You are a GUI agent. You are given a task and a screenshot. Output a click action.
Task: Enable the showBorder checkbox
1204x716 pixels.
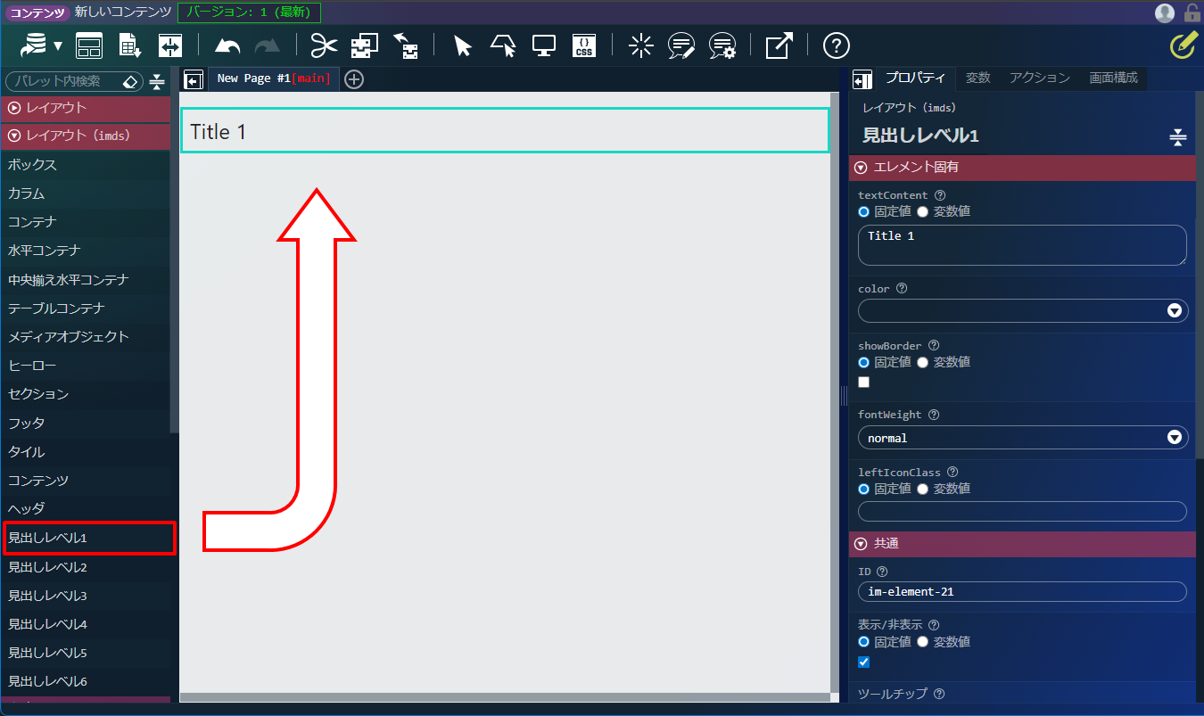click(x=863, y=382)
